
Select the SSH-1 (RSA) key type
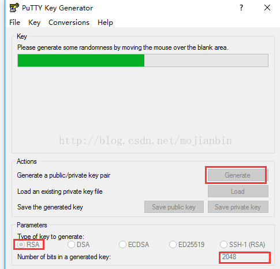tap(242, 244)
